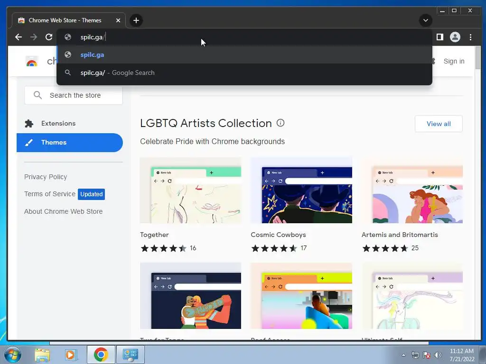Click the Cosmic Cowboys star rating
Screen dimensions: 486x364
[274, 248]
